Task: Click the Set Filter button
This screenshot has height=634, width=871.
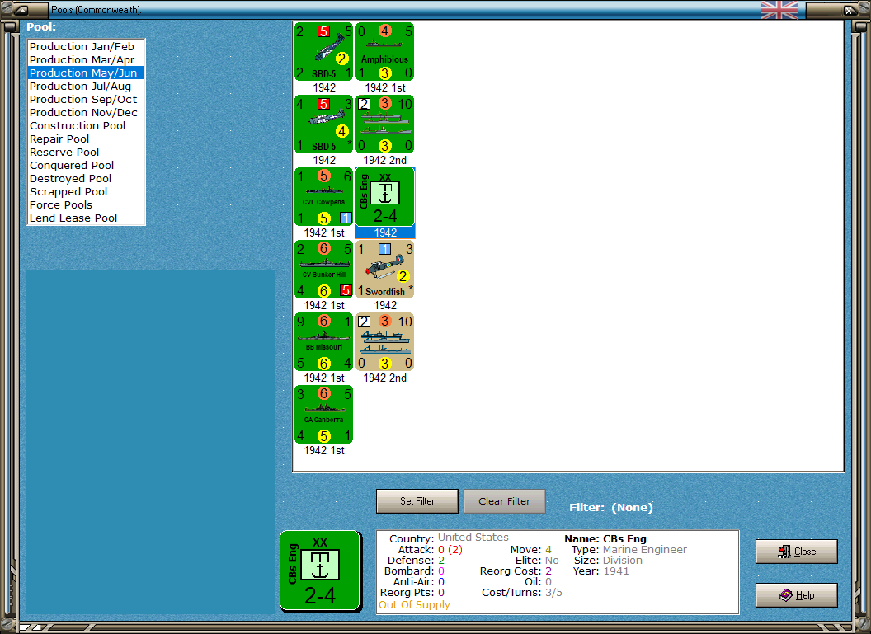Action: 417,501
